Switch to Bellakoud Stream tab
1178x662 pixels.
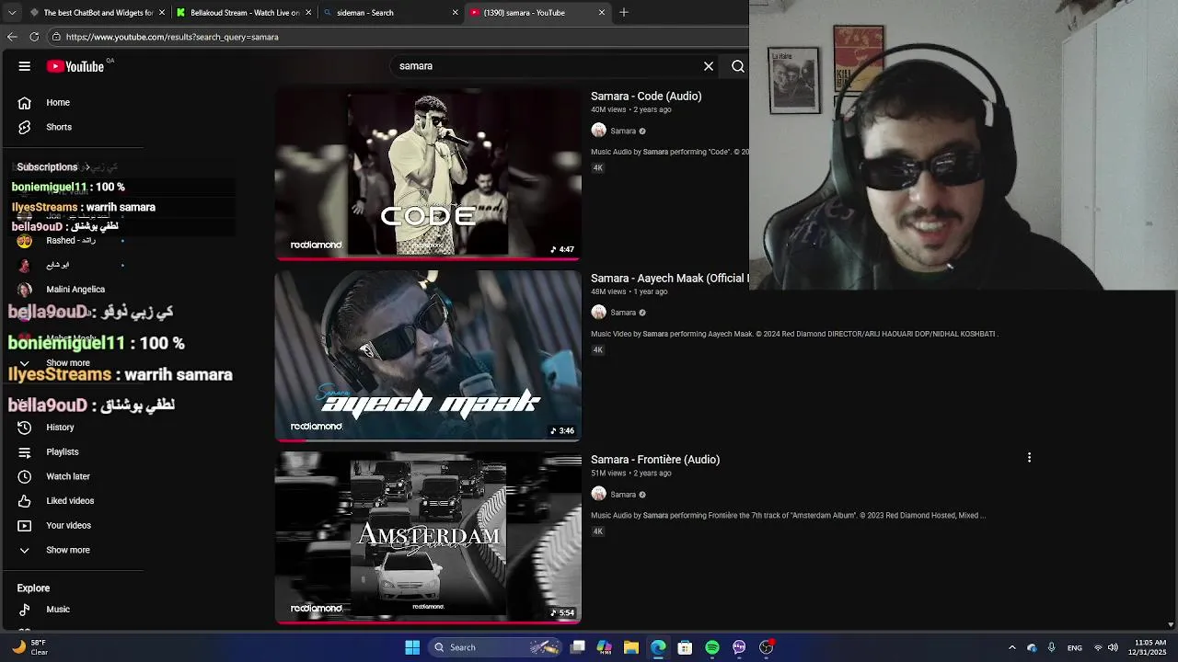[244, 13]
